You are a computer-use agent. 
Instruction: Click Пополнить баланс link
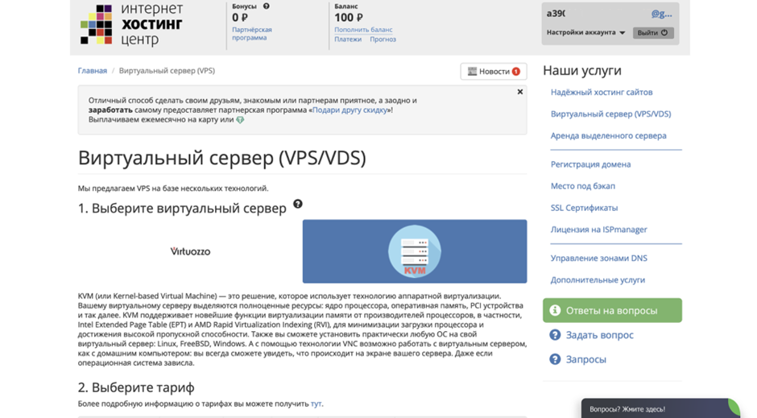(363, 30)
